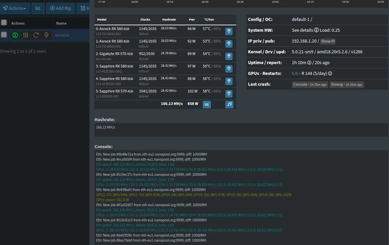The image size is (389, 245).
Task: Click the lightning bolt power icon
Action: 47,35
